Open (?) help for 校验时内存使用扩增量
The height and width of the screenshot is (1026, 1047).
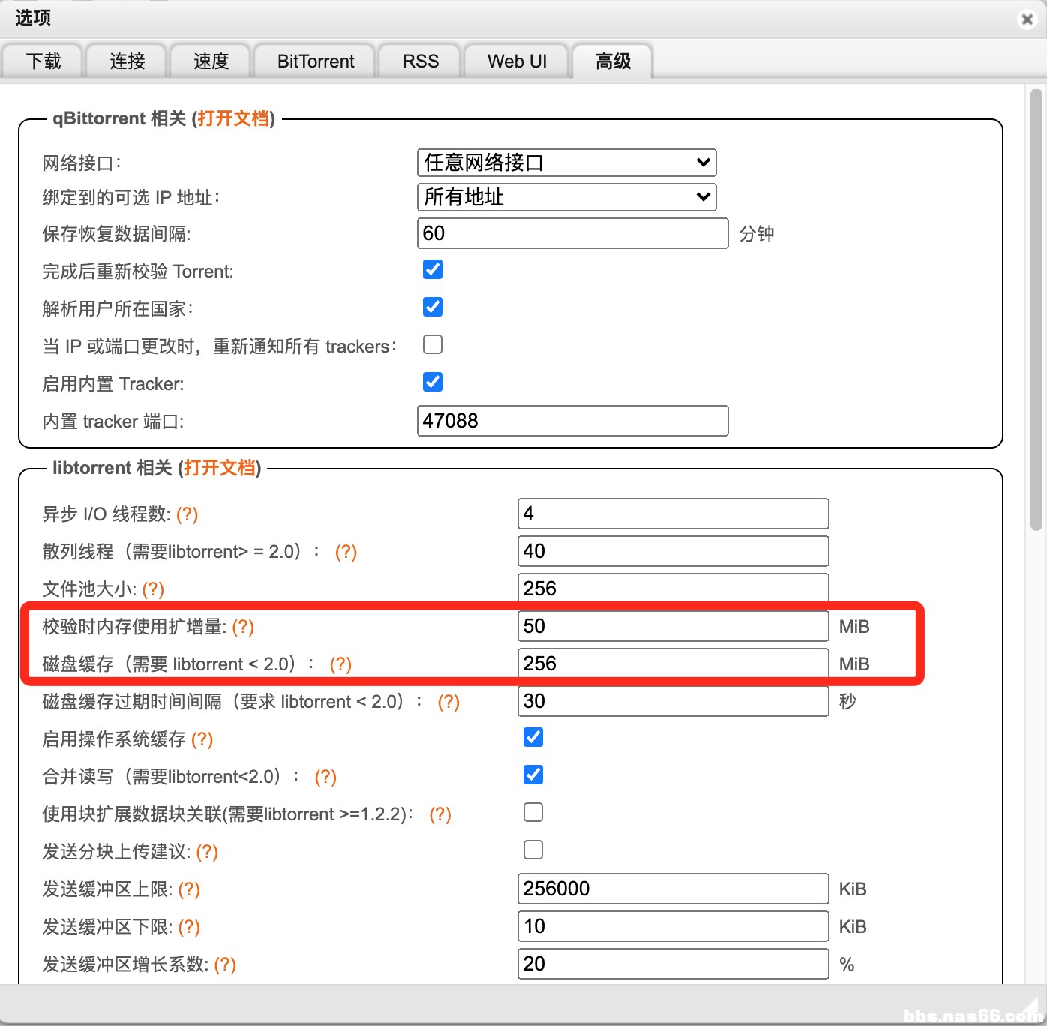(x=243, y=627)
